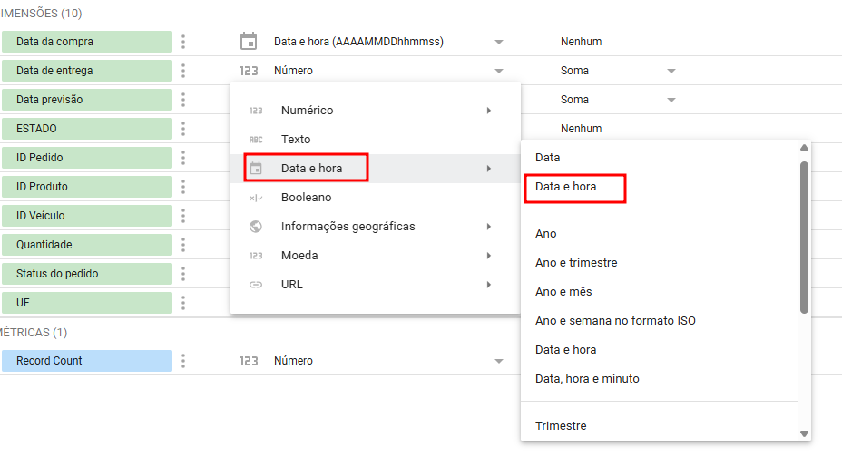Open options menu for UF field
This screenshot has height=457, width=842.
coord(183,303)
